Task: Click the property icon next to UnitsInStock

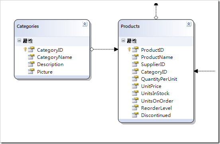Action: click(135, 93)
